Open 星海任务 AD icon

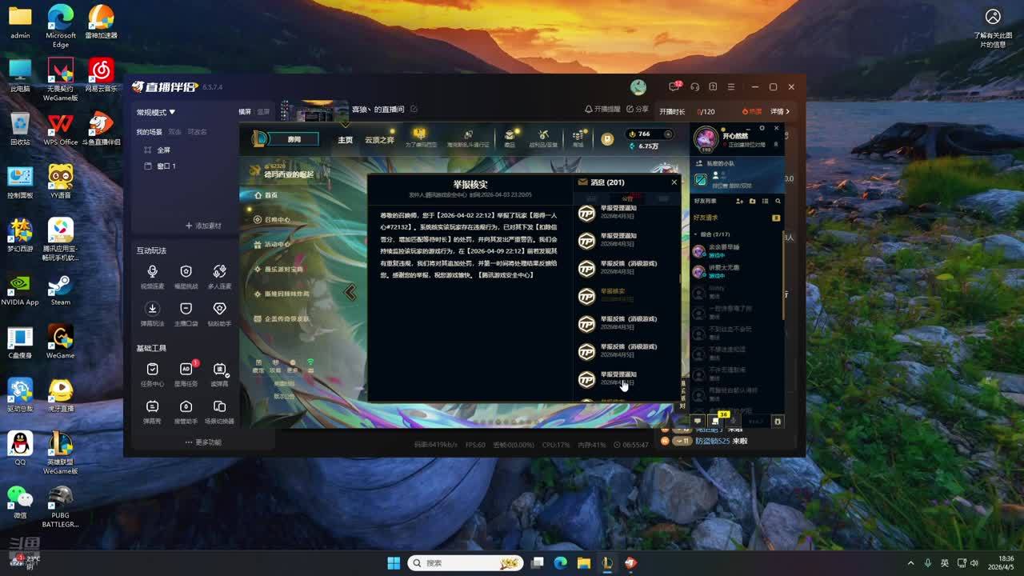(186, 374)
